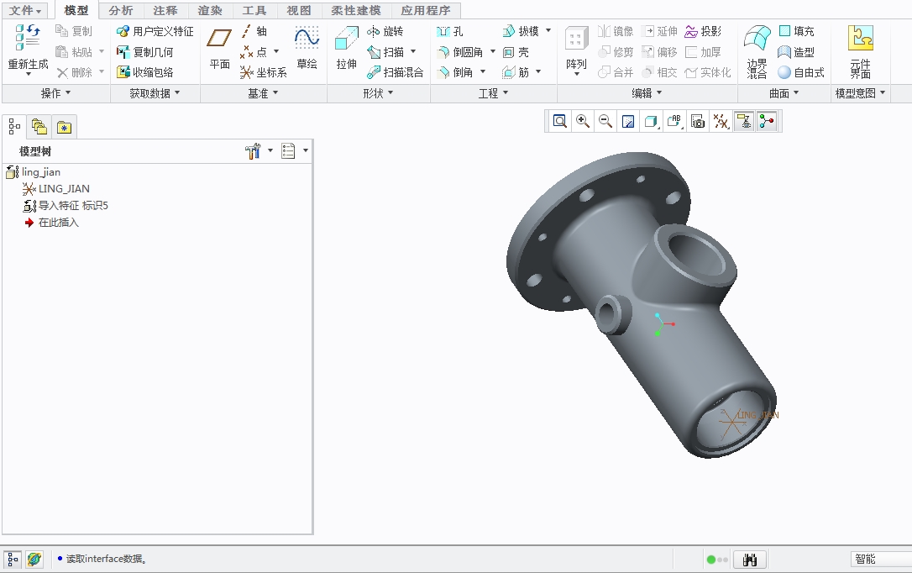Switch to the 注释 tab
This screenshot has width=912, height=573.
click(165, 10)
